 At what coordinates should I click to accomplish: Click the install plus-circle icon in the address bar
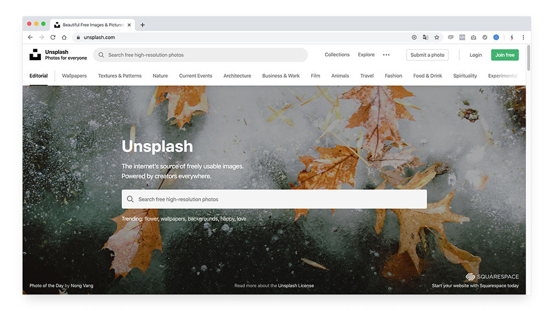coord(414,37)
